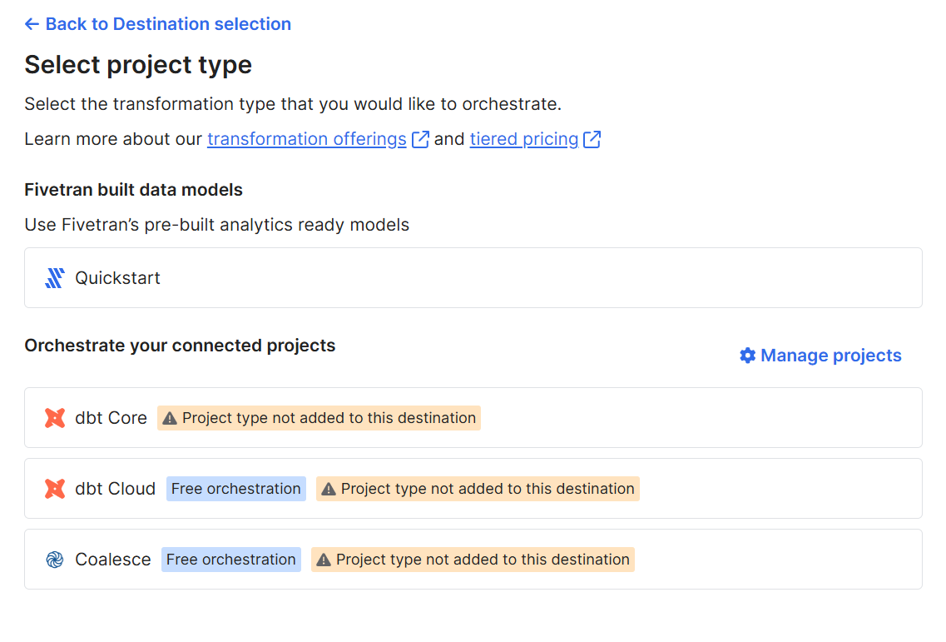The width and height of the screenshot is (946, 642).
Task: Click external link icon after transformation offerings
Action: pos(420,140)
